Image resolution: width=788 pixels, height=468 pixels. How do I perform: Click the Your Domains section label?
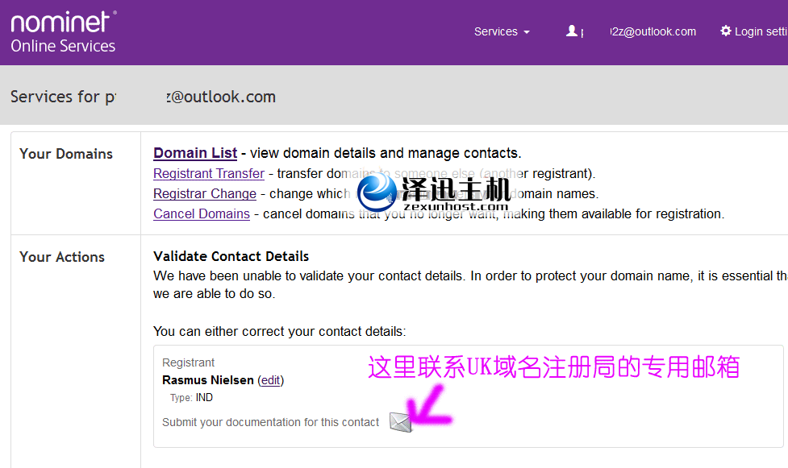click(66, 154)
